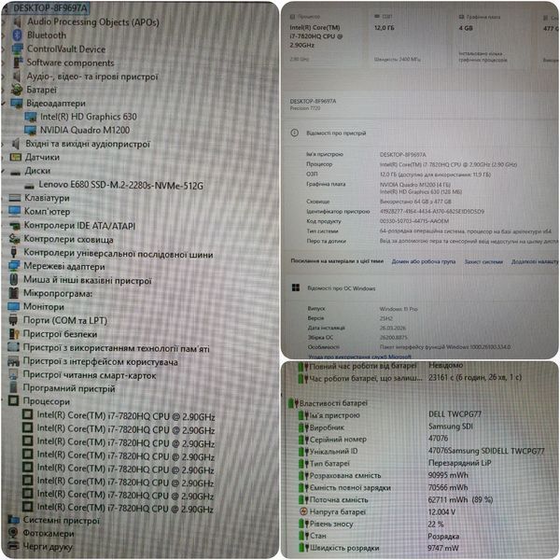Click the icon beside Intel(R) HD Graphics 630
560x560 pixels.
tap(31, 117)
